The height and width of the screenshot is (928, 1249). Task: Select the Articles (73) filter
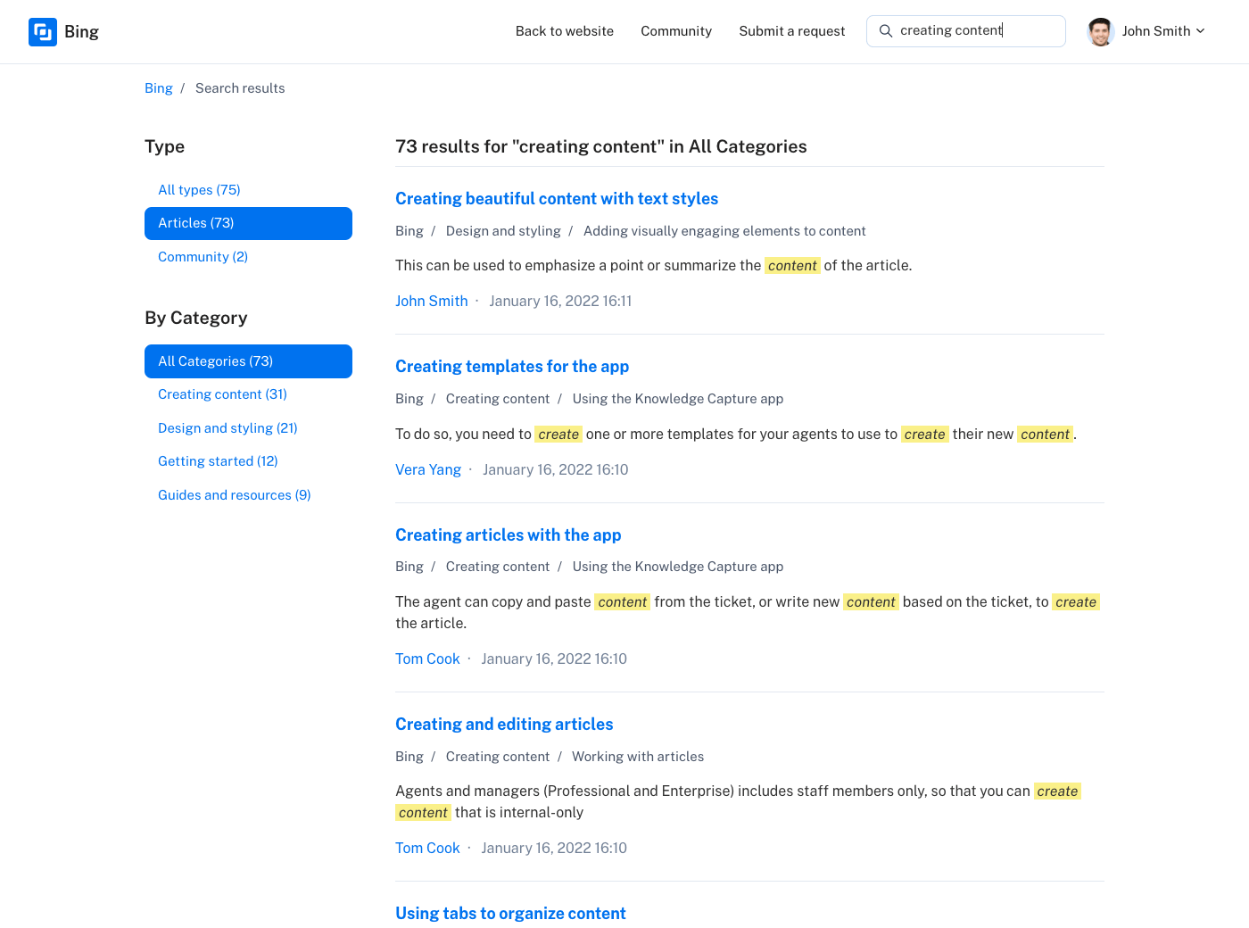[x=248, y=223]
